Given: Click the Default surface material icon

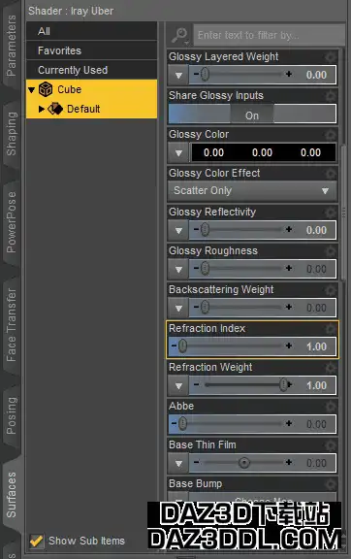Looking at the screenshot, I should (55, 109).
